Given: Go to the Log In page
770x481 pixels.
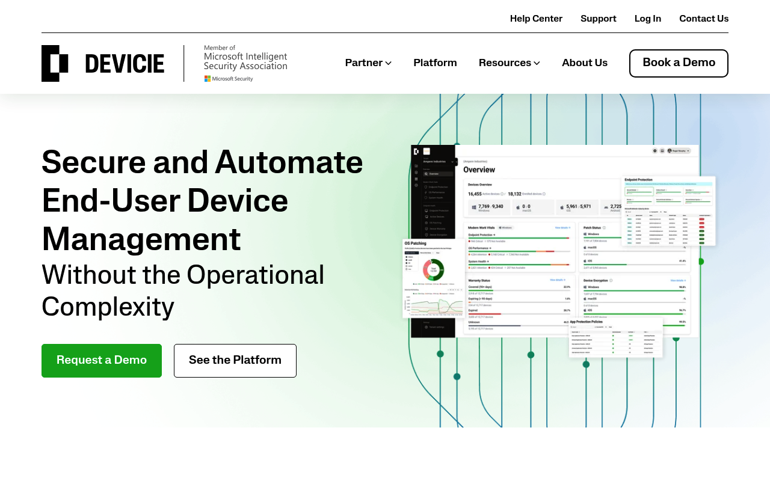Looking at the screenshot, I should point(647,19).
